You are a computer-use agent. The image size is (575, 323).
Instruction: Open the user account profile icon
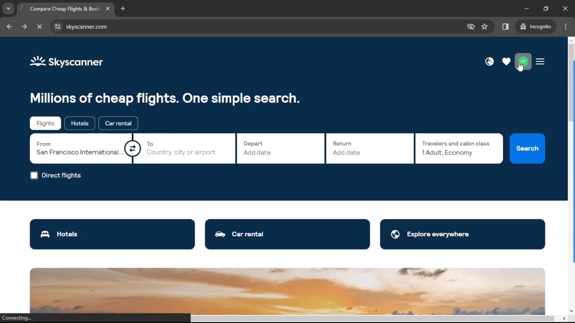523,61
